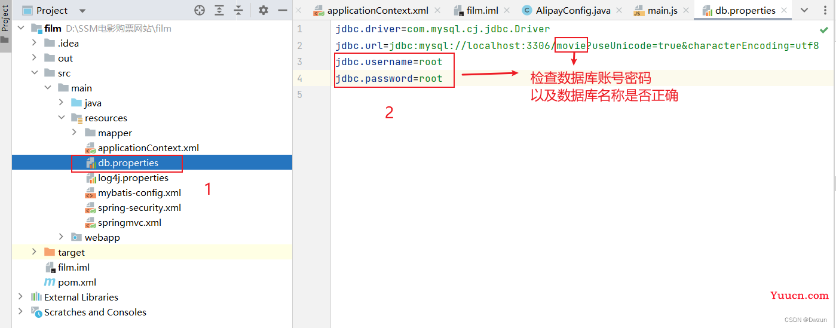
Task: Click the main.js tab file icon
Action: tap(639, 10)
